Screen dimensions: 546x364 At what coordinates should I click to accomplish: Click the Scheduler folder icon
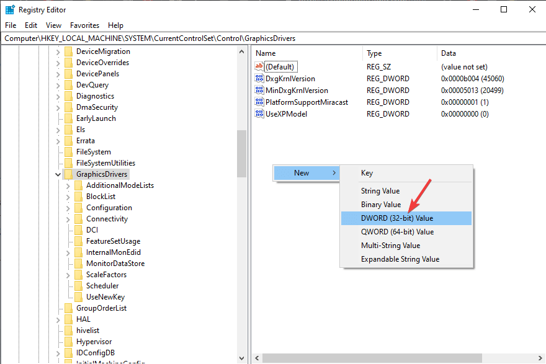[x=79, y=286]
